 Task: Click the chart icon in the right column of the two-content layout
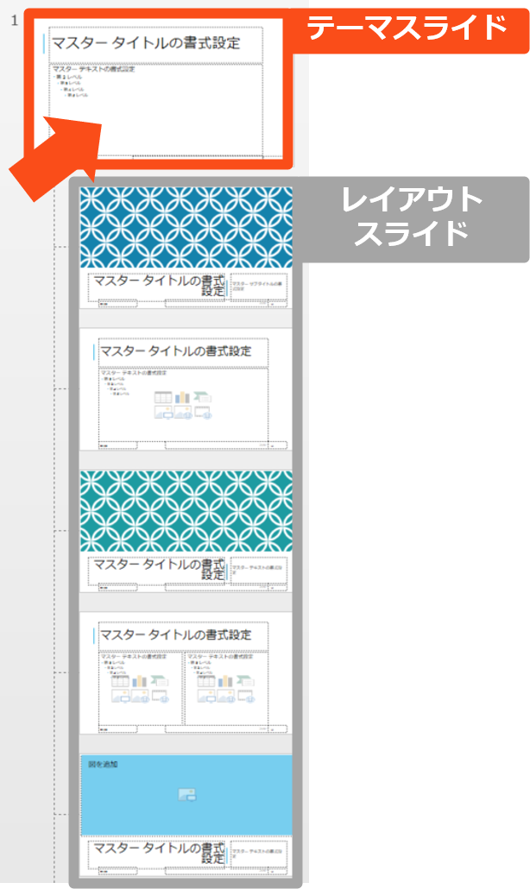(225, 681)
